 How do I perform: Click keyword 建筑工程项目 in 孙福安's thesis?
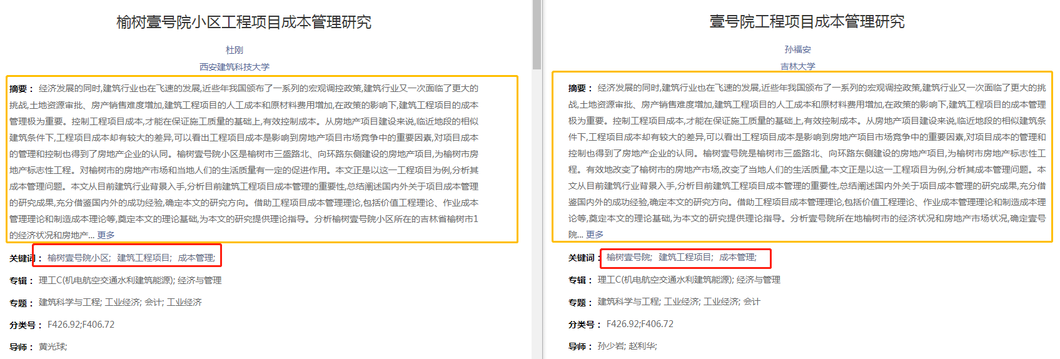[685, 257]
